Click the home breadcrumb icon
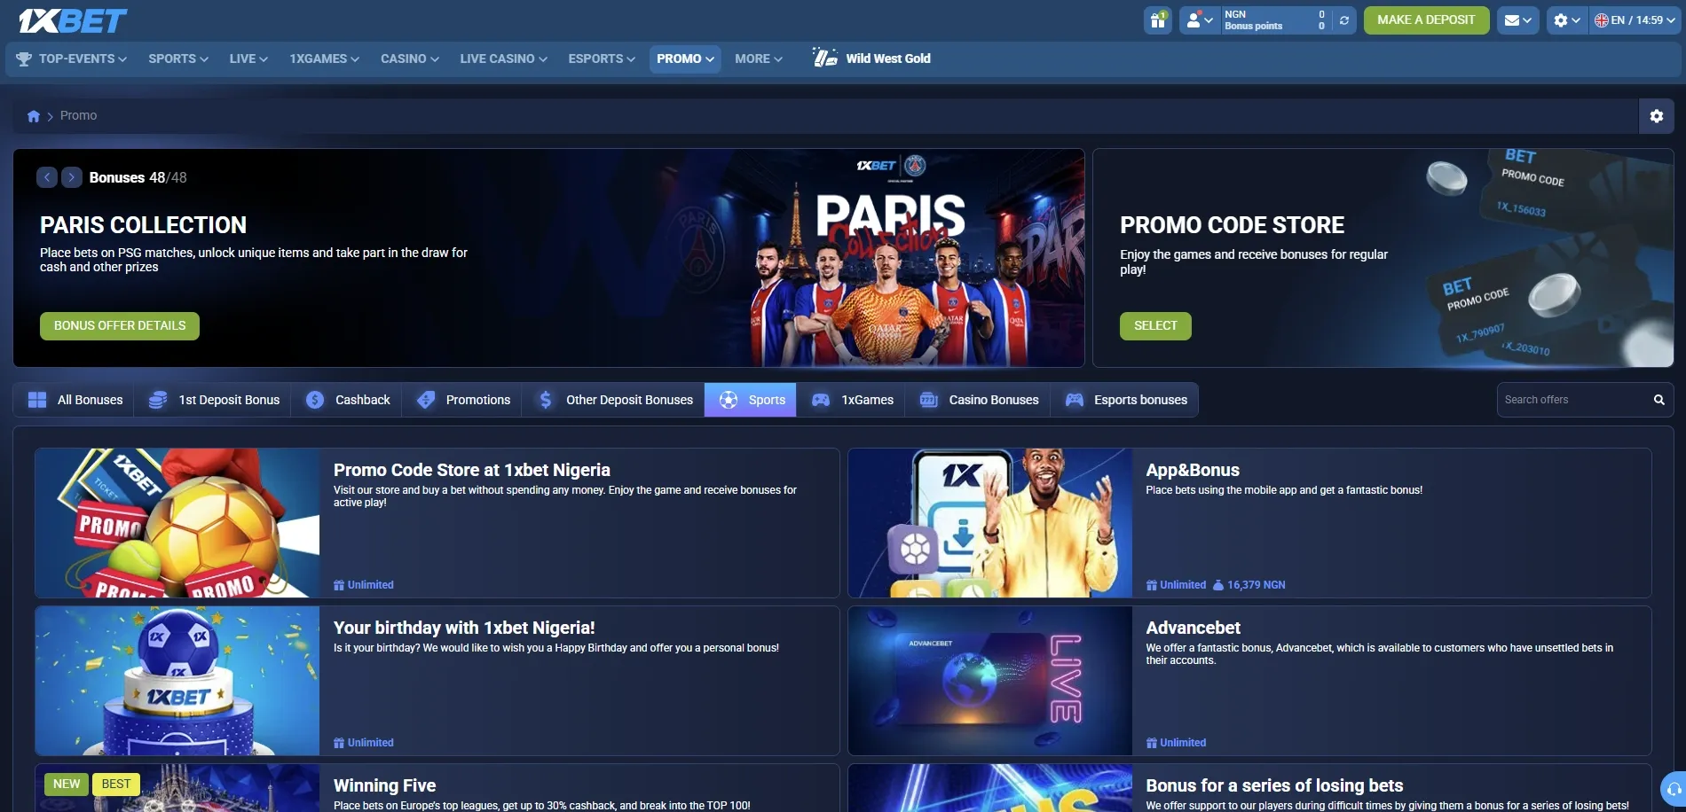Screen dimensions: 1686x812 [34, 116]
